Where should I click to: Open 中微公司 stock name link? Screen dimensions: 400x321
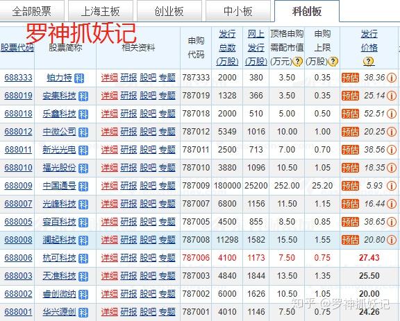coord(60,132)
